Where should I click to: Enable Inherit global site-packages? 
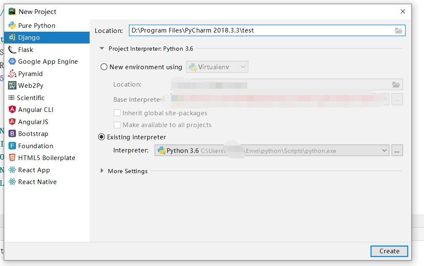tap(117, 113)
